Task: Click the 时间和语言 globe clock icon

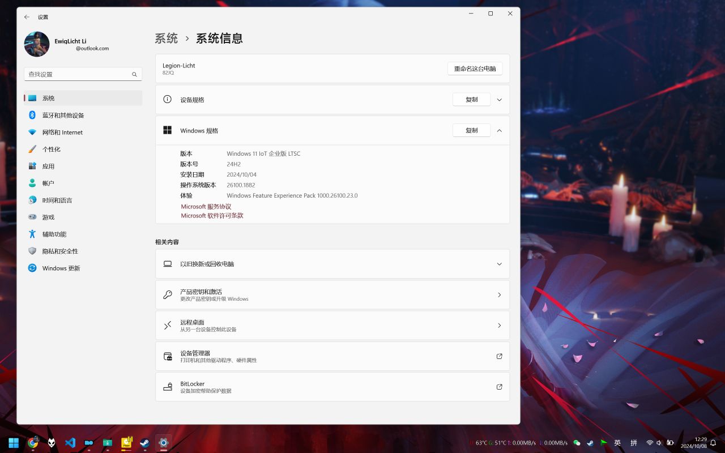Action: click(x=32, y=200)
